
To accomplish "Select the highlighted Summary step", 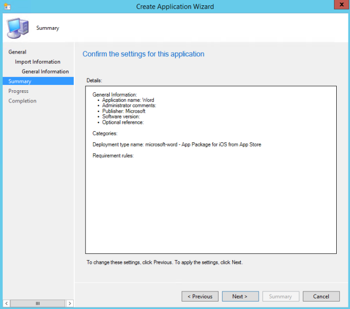I will 20,81.
